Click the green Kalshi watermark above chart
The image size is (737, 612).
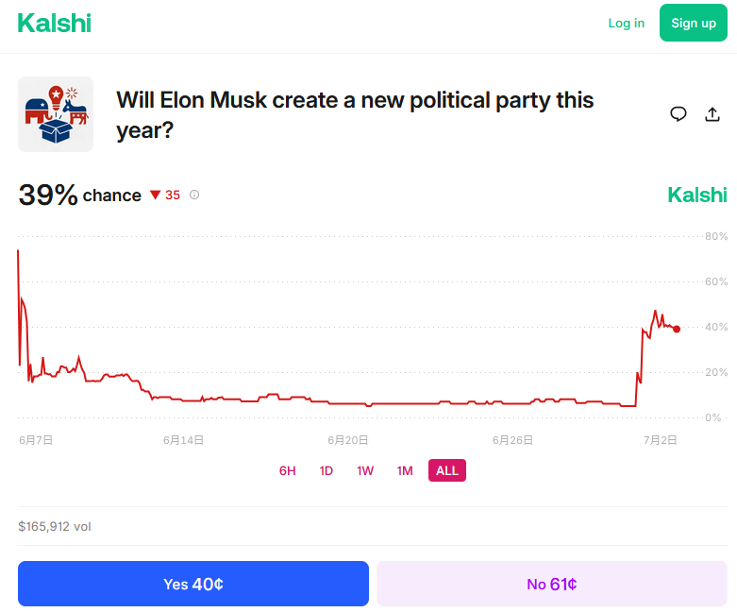click(697, 195)
